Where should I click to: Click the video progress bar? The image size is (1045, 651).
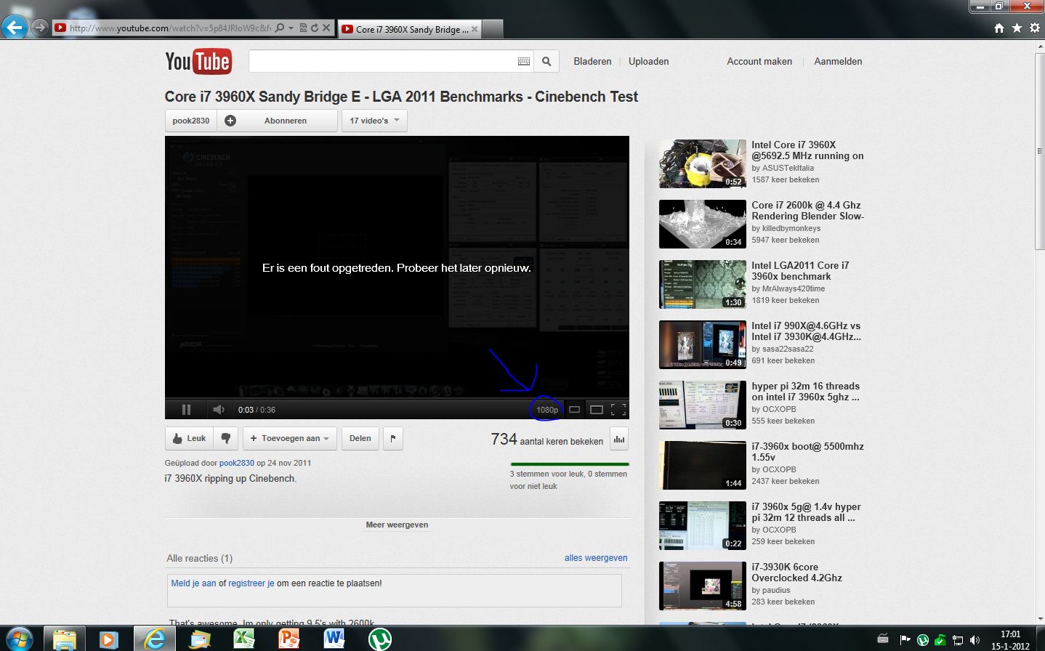click(x=397, y=399)
